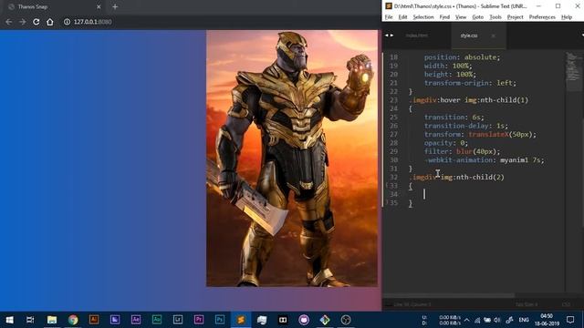This screenshot has width=584, height=328.
Task: Open the Edit menu in Sublime Text
Action: tap(402, 17)
